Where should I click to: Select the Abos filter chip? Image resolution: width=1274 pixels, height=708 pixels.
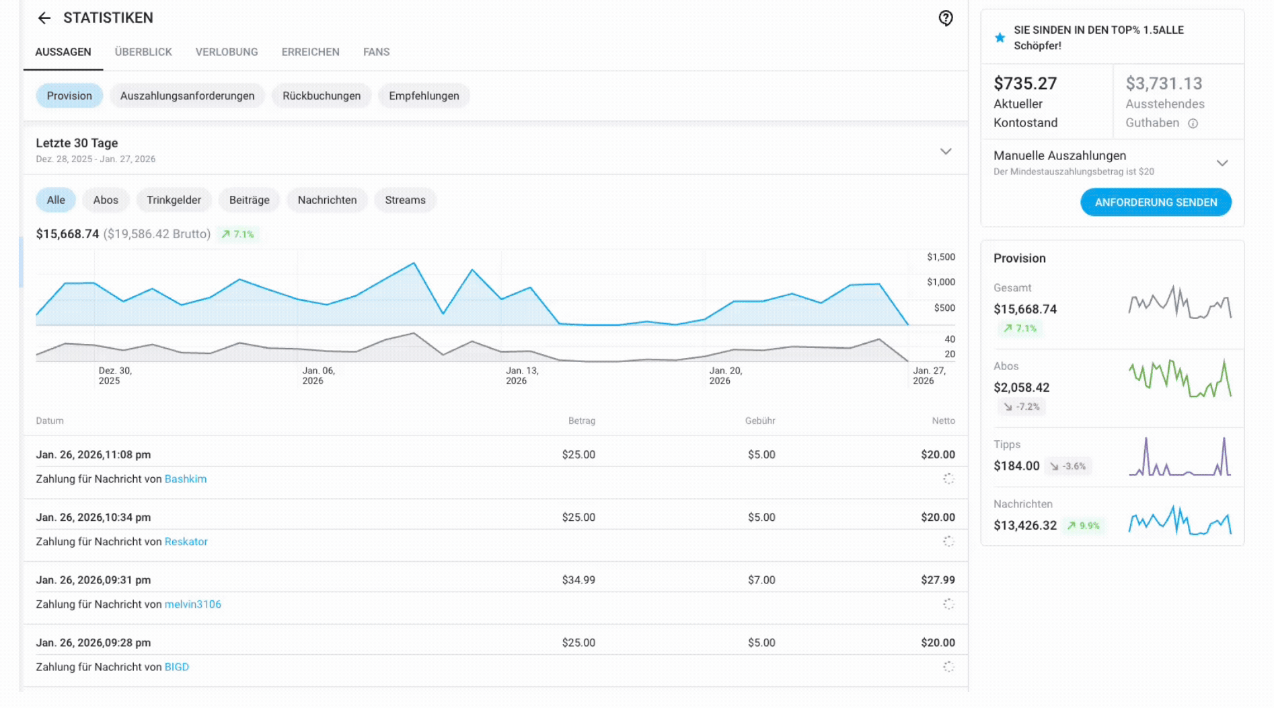point(106,200)
